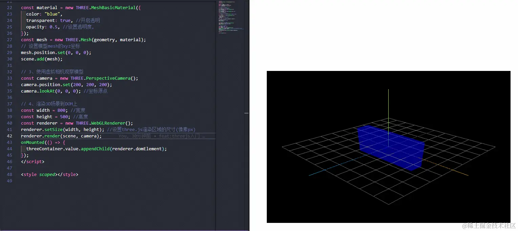This screenshot has width=518, height=231.
Task: Click line number 33 in the gutter
Action: pos(9,78)
